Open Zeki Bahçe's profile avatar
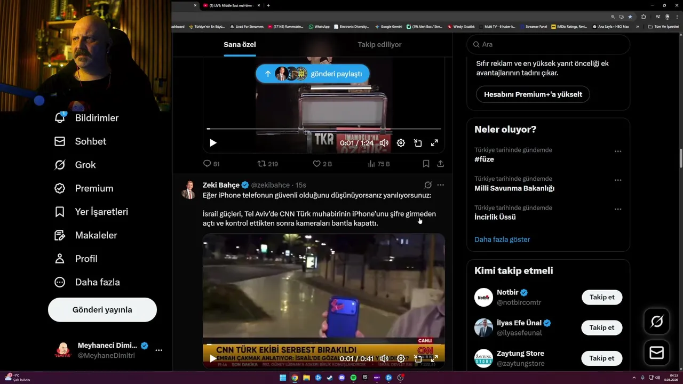The image size is (683, 384). (189, 190)
